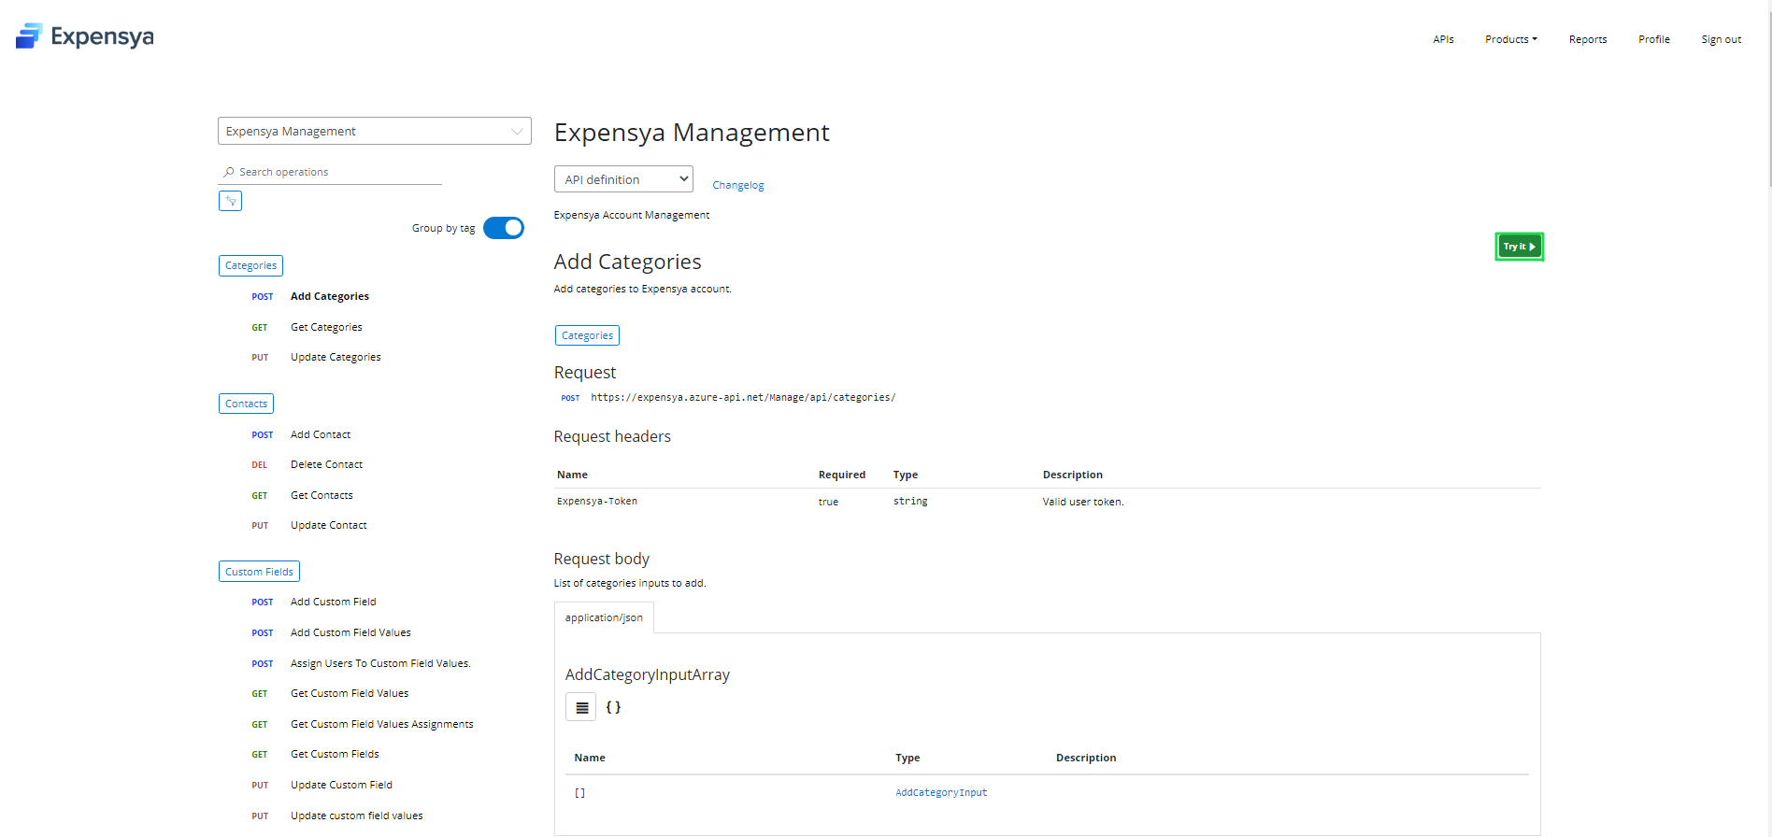Viewport: 1772px width, 837px height.
Task: Select the Add Custom Field operation
Action: pyautogui.click(x=333, y=602)
